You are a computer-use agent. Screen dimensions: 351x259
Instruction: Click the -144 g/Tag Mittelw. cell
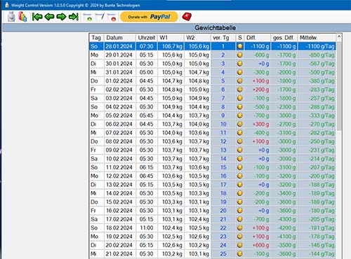pyautogui.click(x=317, y=253)
